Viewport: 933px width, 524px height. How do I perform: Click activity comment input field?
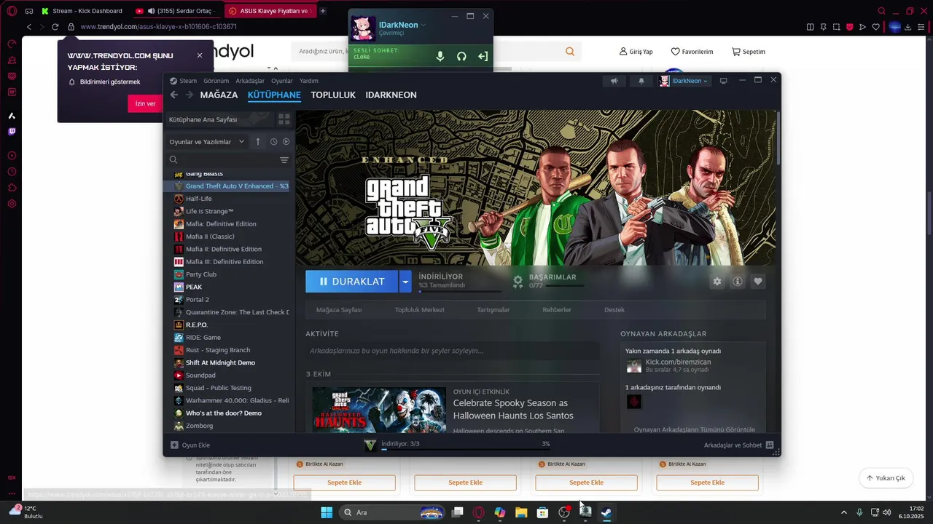click(453, 351)
